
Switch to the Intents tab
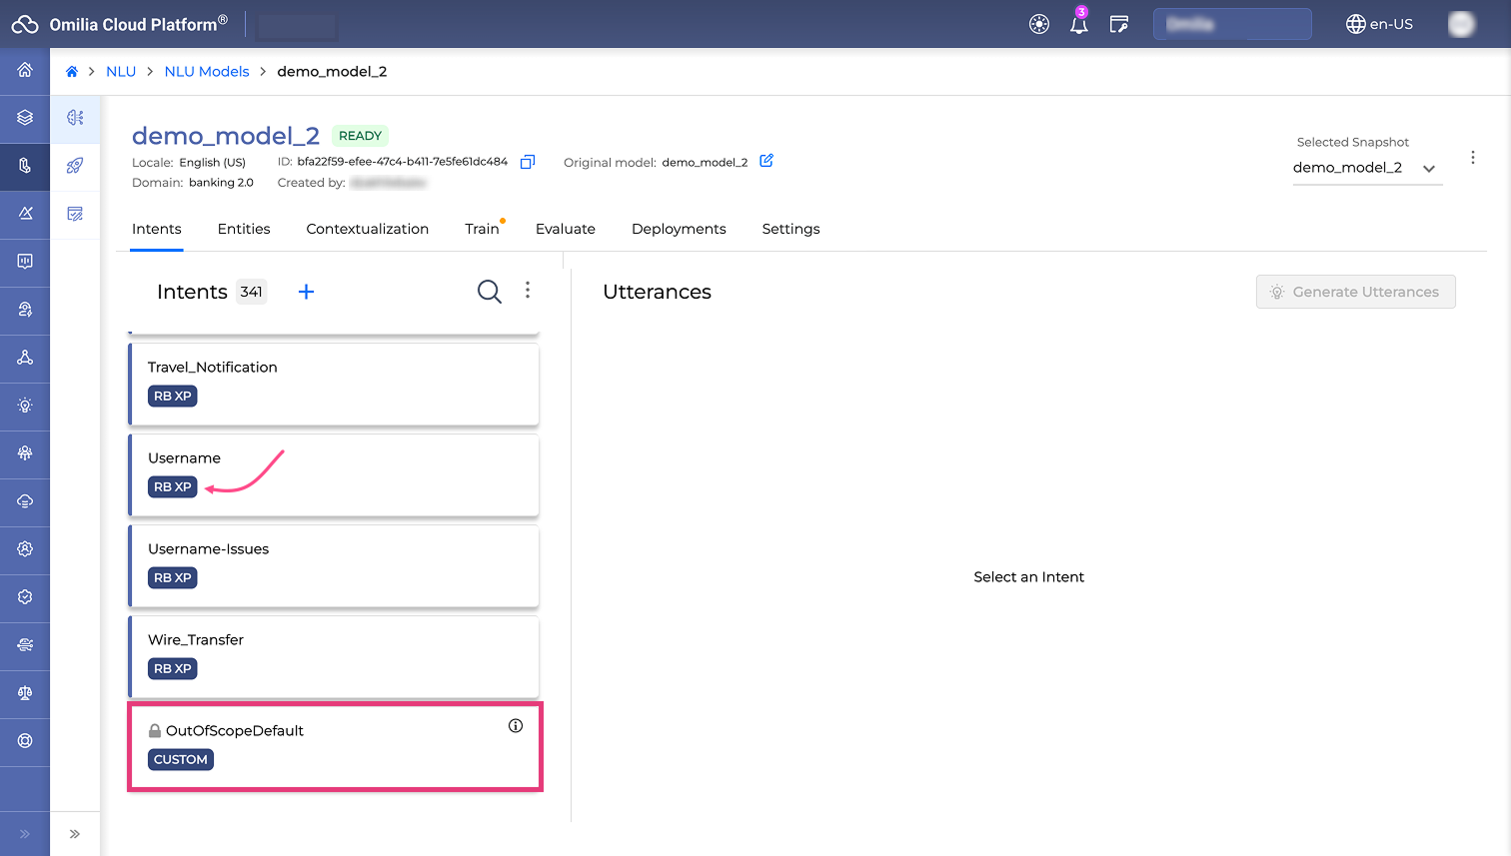tap(157, 229)
